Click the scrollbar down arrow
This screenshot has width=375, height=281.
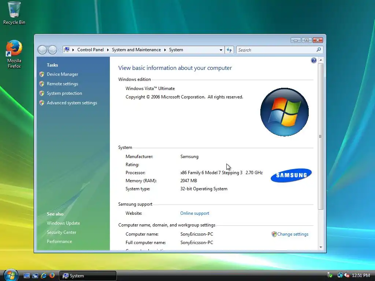(x=321, y=247)
